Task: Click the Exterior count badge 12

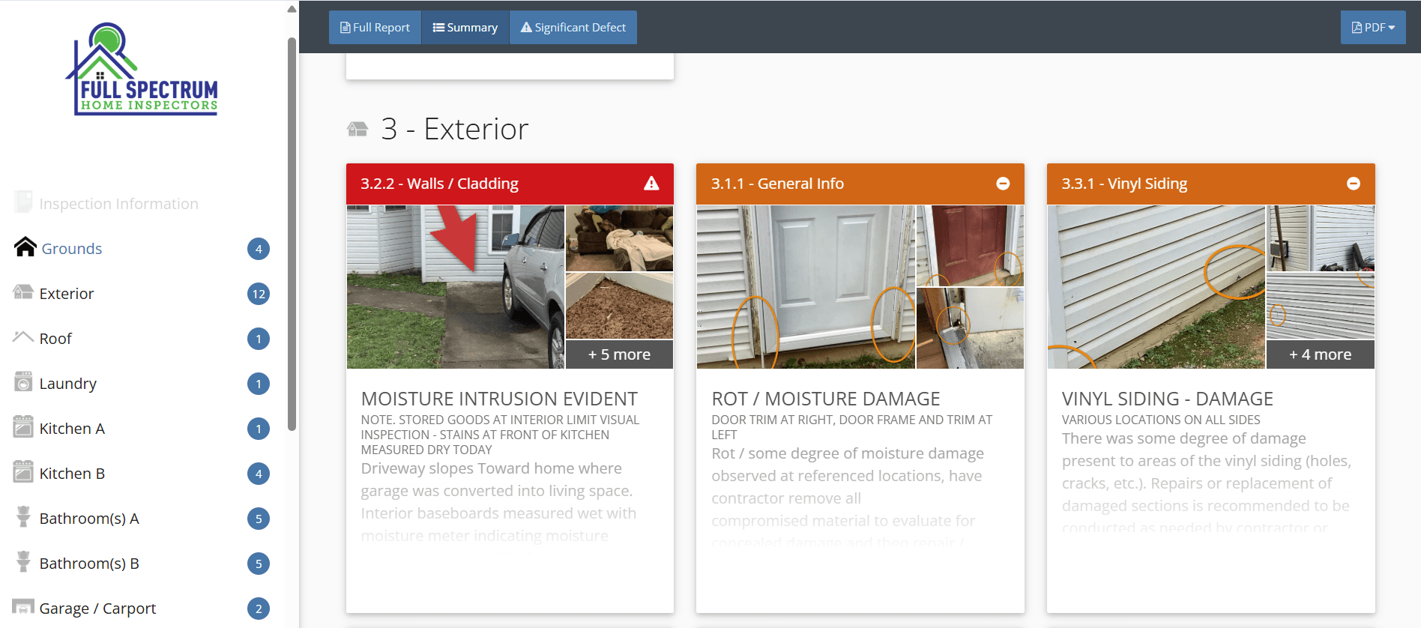Action: [x=259, y=294]
